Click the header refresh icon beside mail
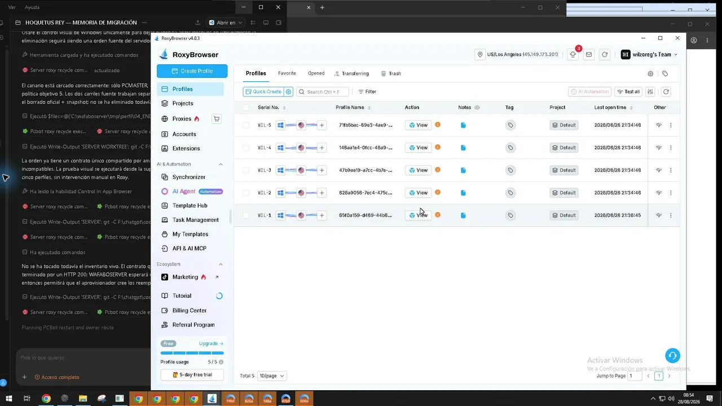 tap(605, 55)
